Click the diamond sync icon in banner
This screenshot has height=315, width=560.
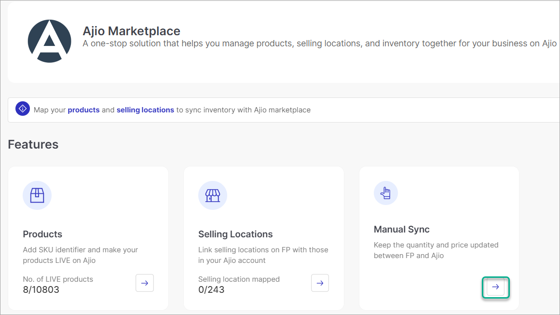(23, 109)
